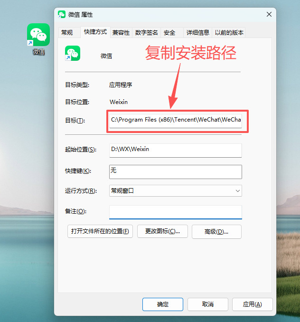This screenshot has height=322, width=300.
Task: Focus the 快捷键 field
Action: coord(176,172)
